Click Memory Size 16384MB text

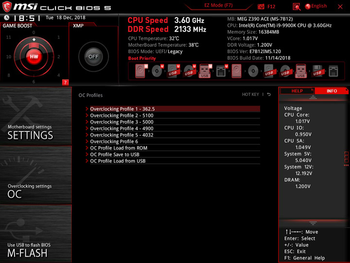pos(253,32)
